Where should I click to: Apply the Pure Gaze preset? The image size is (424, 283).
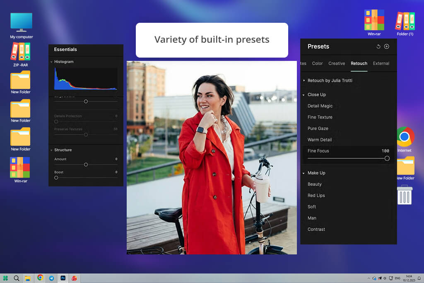tap(318, 128)
